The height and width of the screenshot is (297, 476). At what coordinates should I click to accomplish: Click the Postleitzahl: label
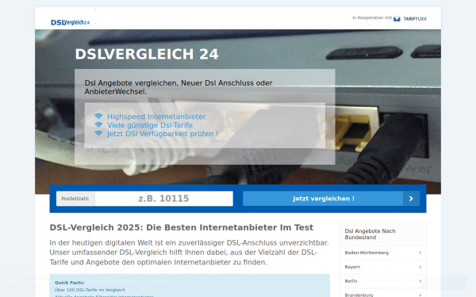pyautogui.click(x=75, y=199)
